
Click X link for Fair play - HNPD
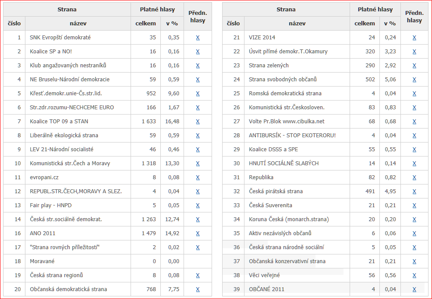198,206
